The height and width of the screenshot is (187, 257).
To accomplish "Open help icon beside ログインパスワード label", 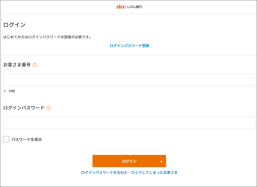I will pyautogui.click(x=49, y=108).
